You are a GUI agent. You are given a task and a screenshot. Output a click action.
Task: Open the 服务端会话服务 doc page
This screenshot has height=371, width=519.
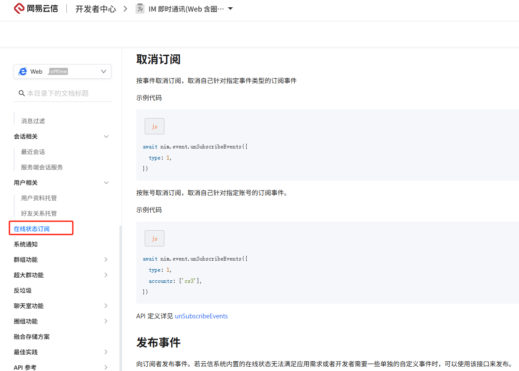(x=42, y=167)
